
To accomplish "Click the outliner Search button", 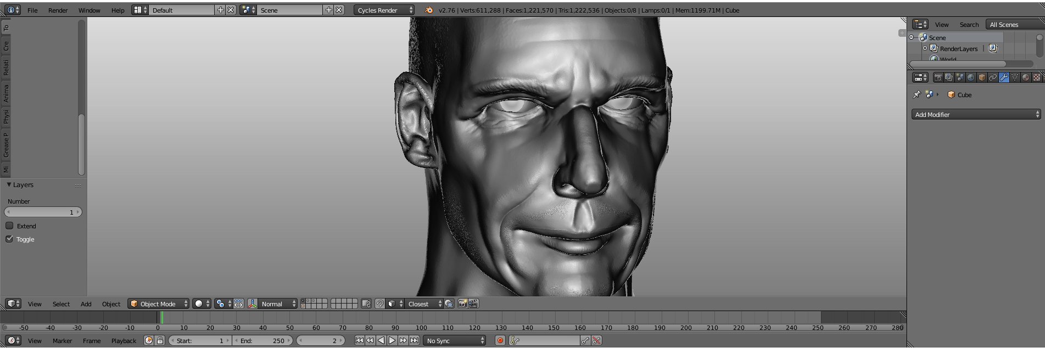I will tap(969, 24).
